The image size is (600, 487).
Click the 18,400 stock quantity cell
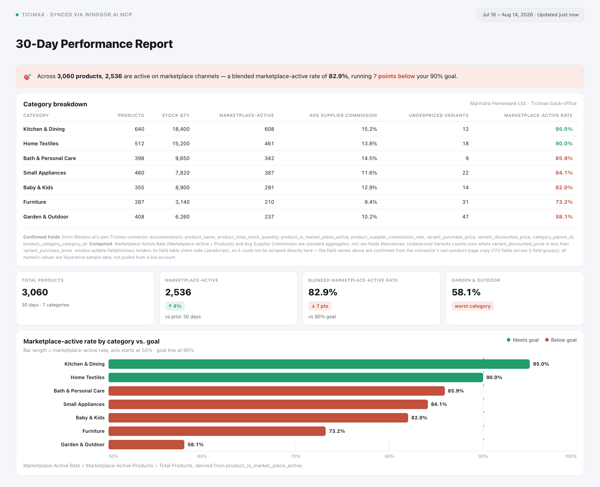(x=181, y=129)
